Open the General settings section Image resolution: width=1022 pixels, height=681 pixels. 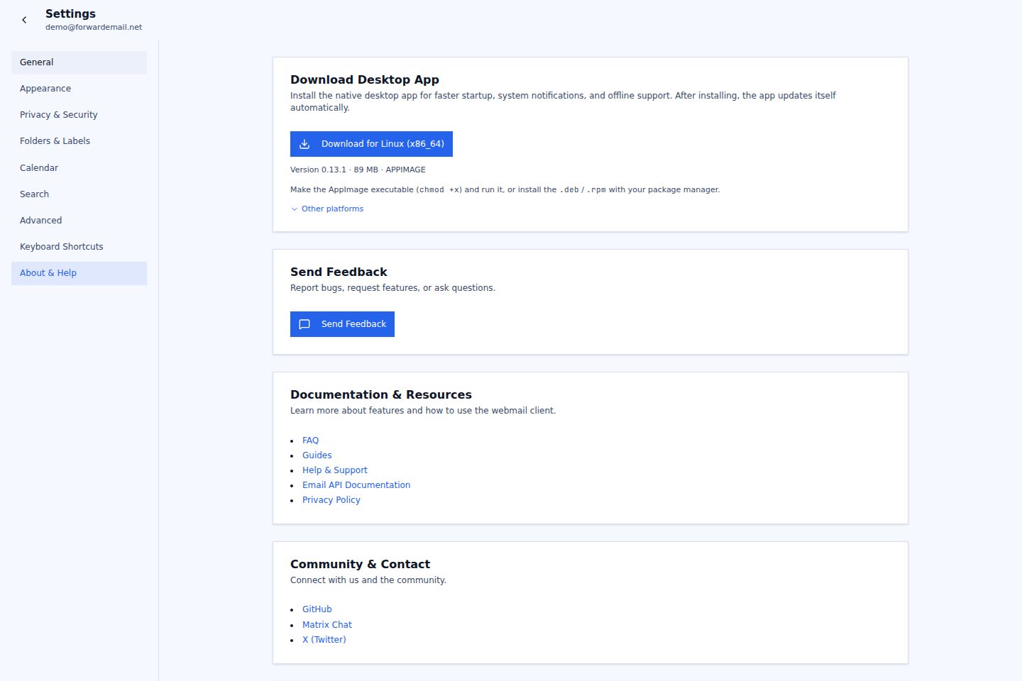coord(79,62)
